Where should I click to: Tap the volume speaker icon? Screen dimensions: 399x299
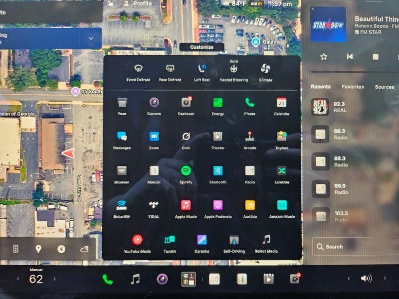tap(366, 279)
